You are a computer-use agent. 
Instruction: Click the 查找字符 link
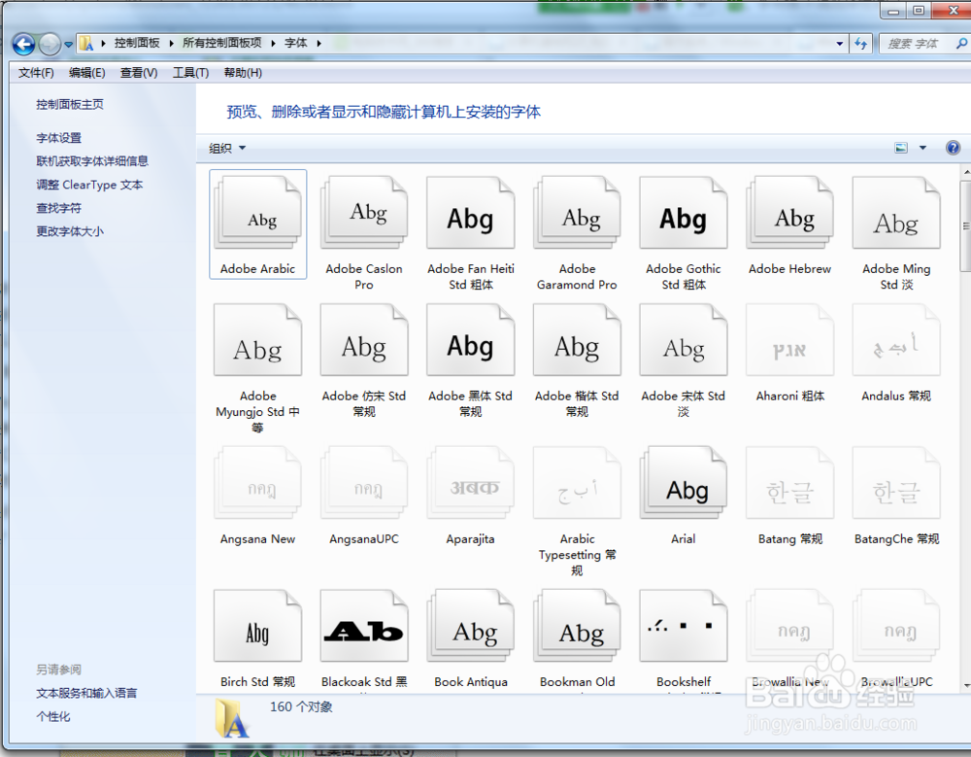(58, 207)
